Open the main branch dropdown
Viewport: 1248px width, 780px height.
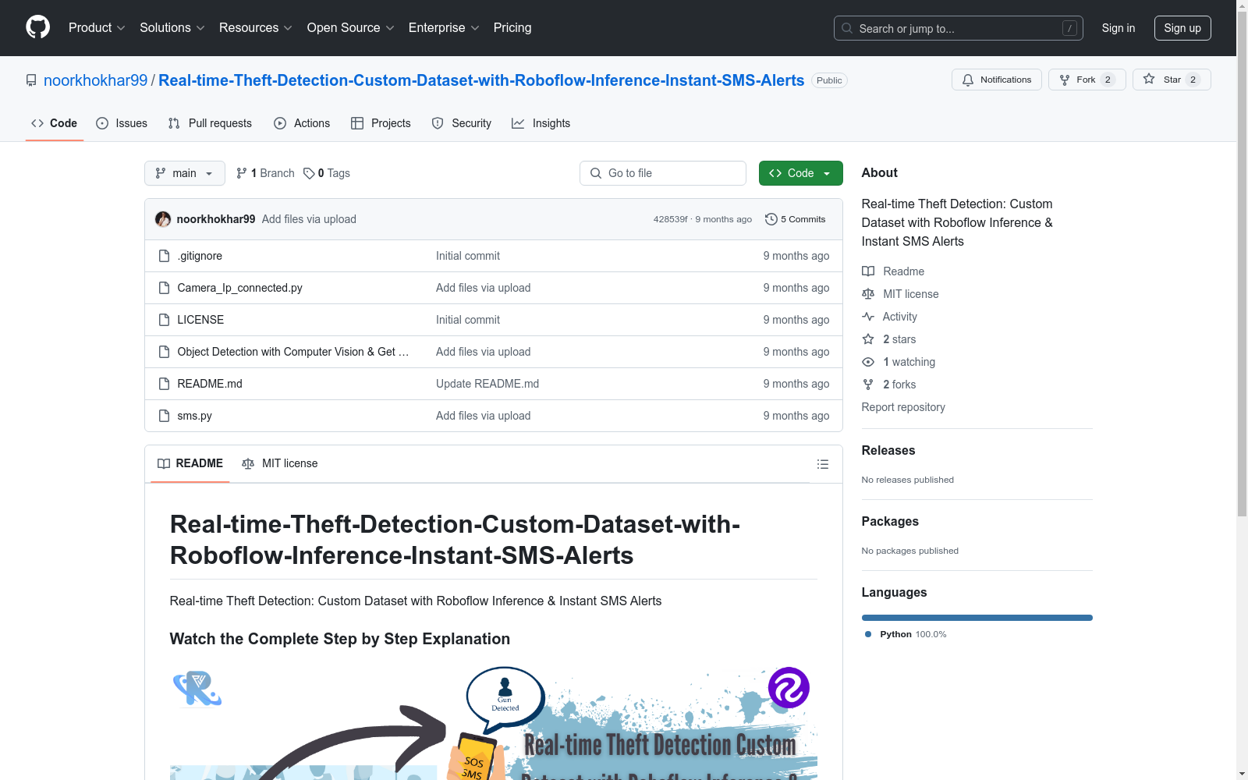(185, 173)
